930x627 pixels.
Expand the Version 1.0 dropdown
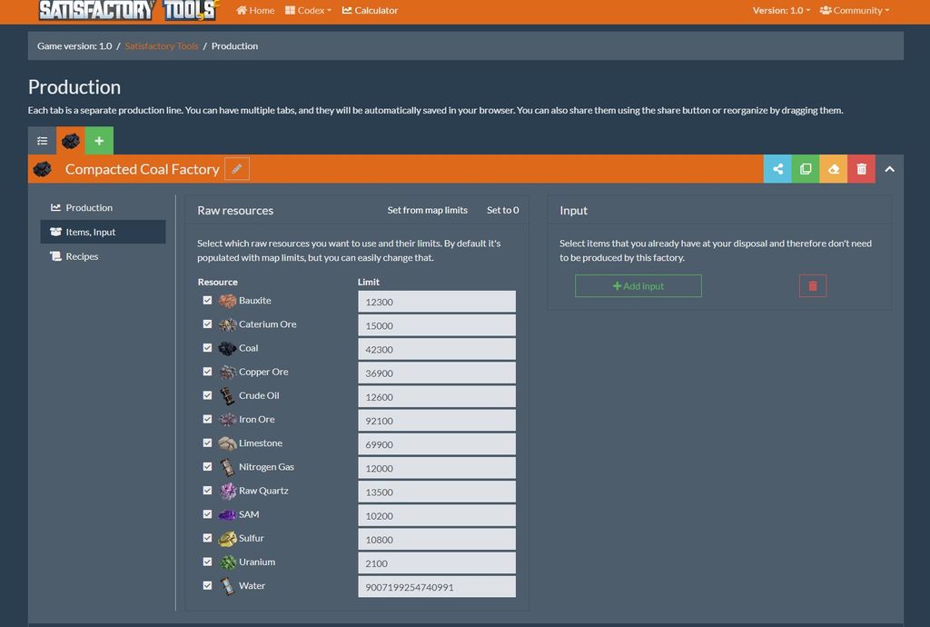pos(781,11)
